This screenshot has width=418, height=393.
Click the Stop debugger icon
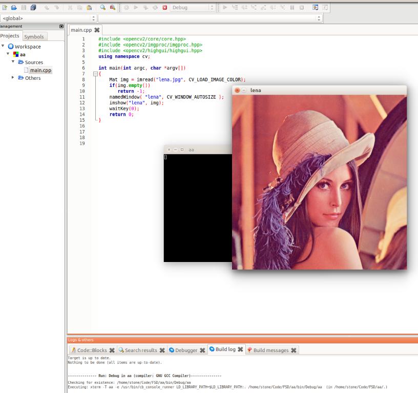302,8
